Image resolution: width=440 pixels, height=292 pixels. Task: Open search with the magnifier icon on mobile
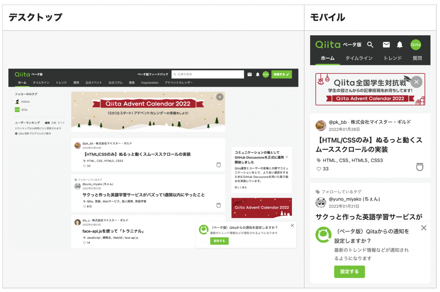click(x=370, y=45)
